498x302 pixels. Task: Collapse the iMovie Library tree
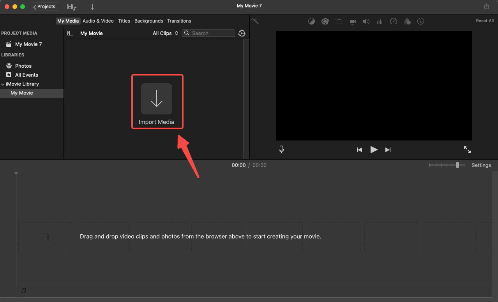click(3, 84)
